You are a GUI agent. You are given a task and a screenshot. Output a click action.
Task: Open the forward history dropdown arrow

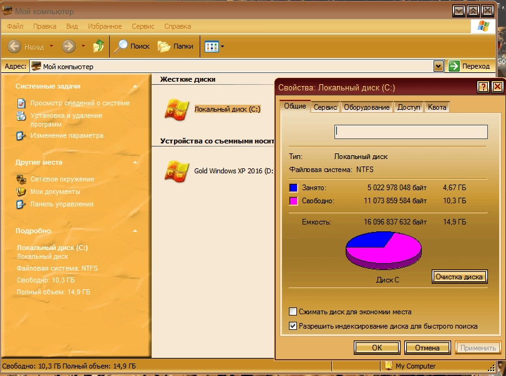[x=83, y=46]
